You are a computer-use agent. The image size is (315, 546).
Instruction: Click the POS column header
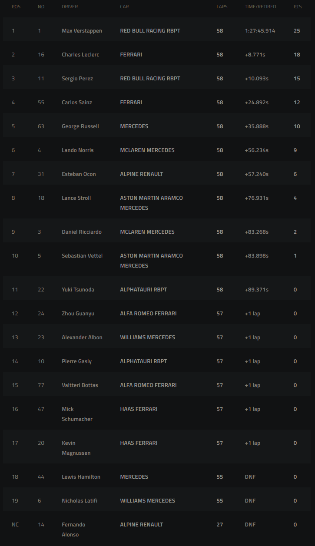pos(16,7)
